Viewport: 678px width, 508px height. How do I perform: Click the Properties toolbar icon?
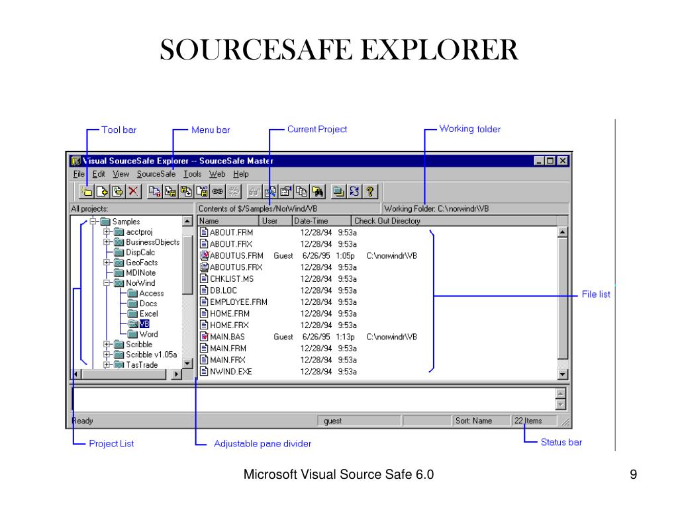click(x=285, y=191)
